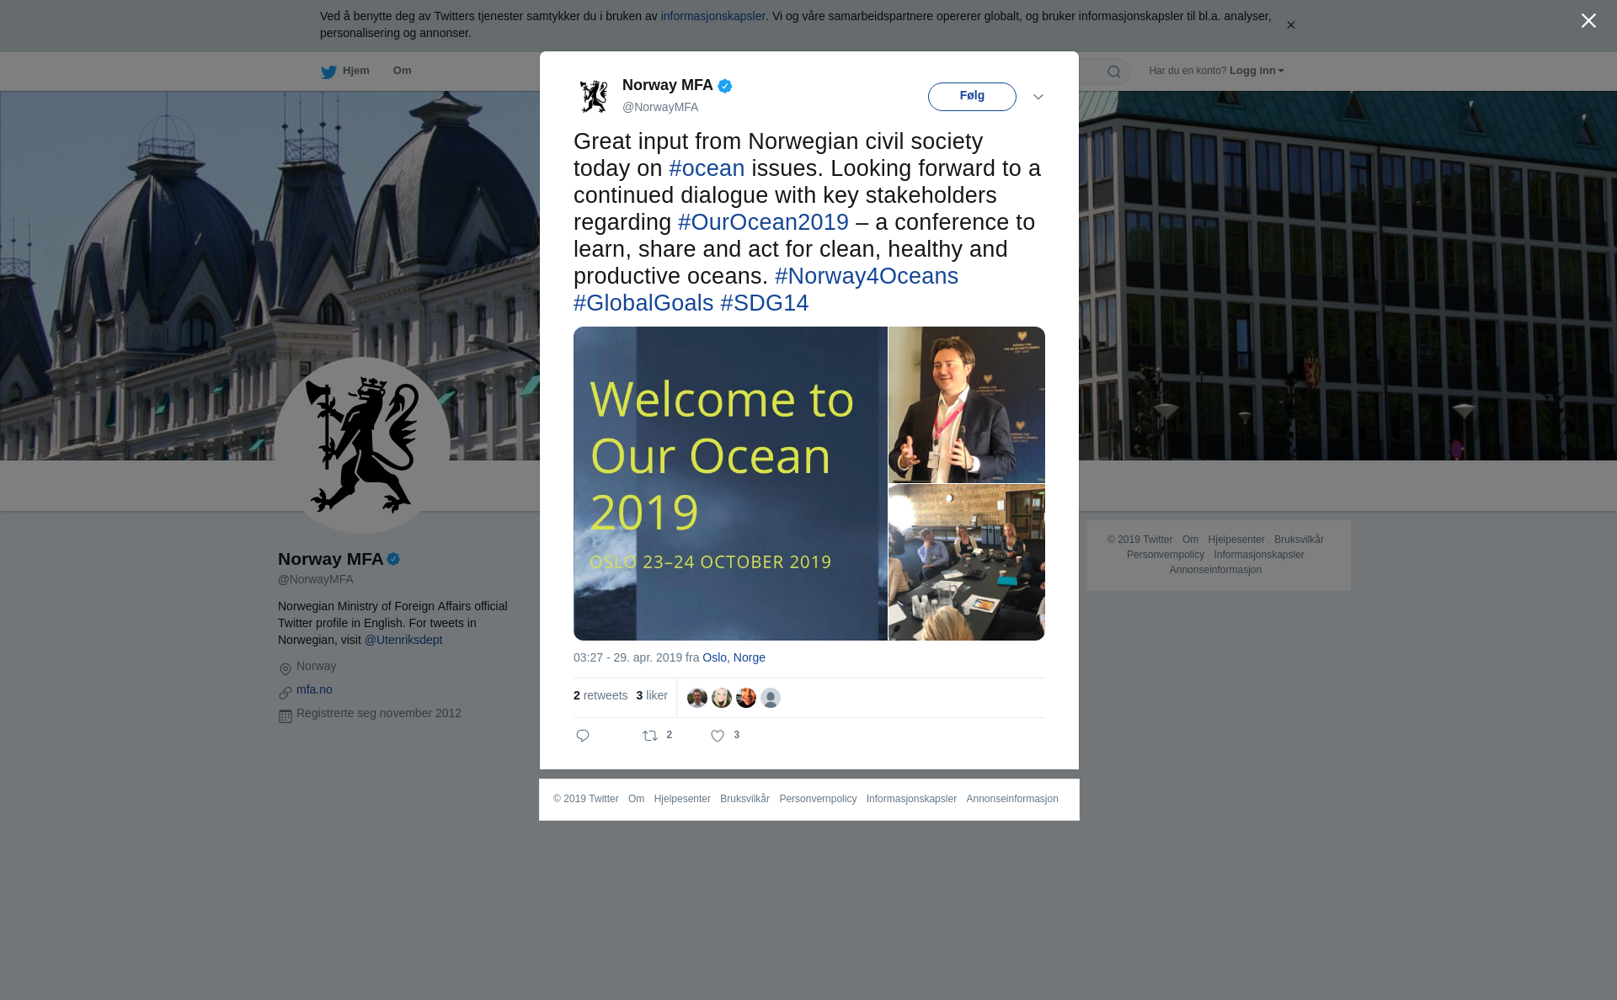
Task: Like the tweet with heart icon
Action: coord(718,736)
